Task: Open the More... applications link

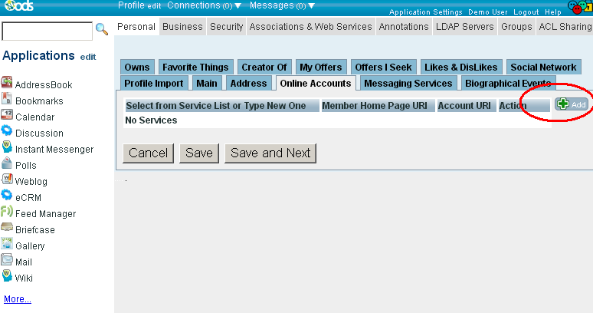Action: tap(18, 299)
